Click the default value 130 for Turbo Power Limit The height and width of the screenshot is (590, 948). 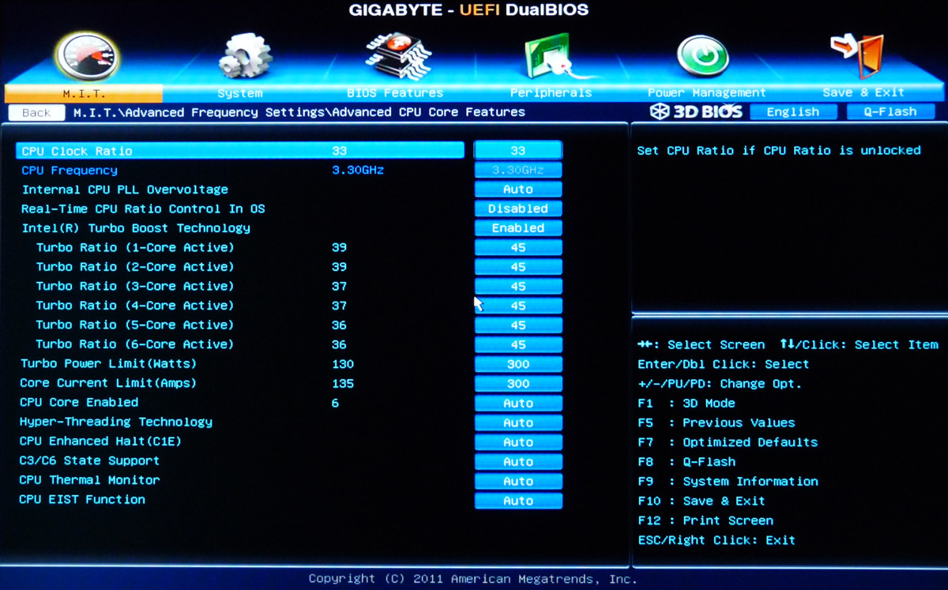343,364
